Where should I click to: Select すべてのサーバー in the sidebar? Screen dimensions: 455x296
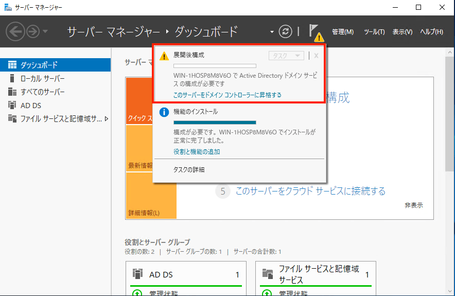click(x=55, y=92)
